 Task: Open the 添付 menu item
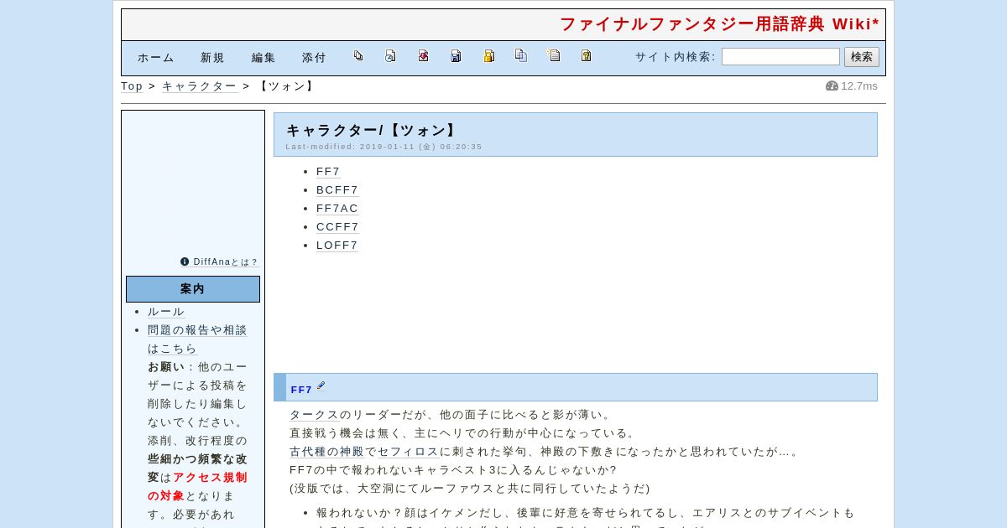click(x=314, y=58)
